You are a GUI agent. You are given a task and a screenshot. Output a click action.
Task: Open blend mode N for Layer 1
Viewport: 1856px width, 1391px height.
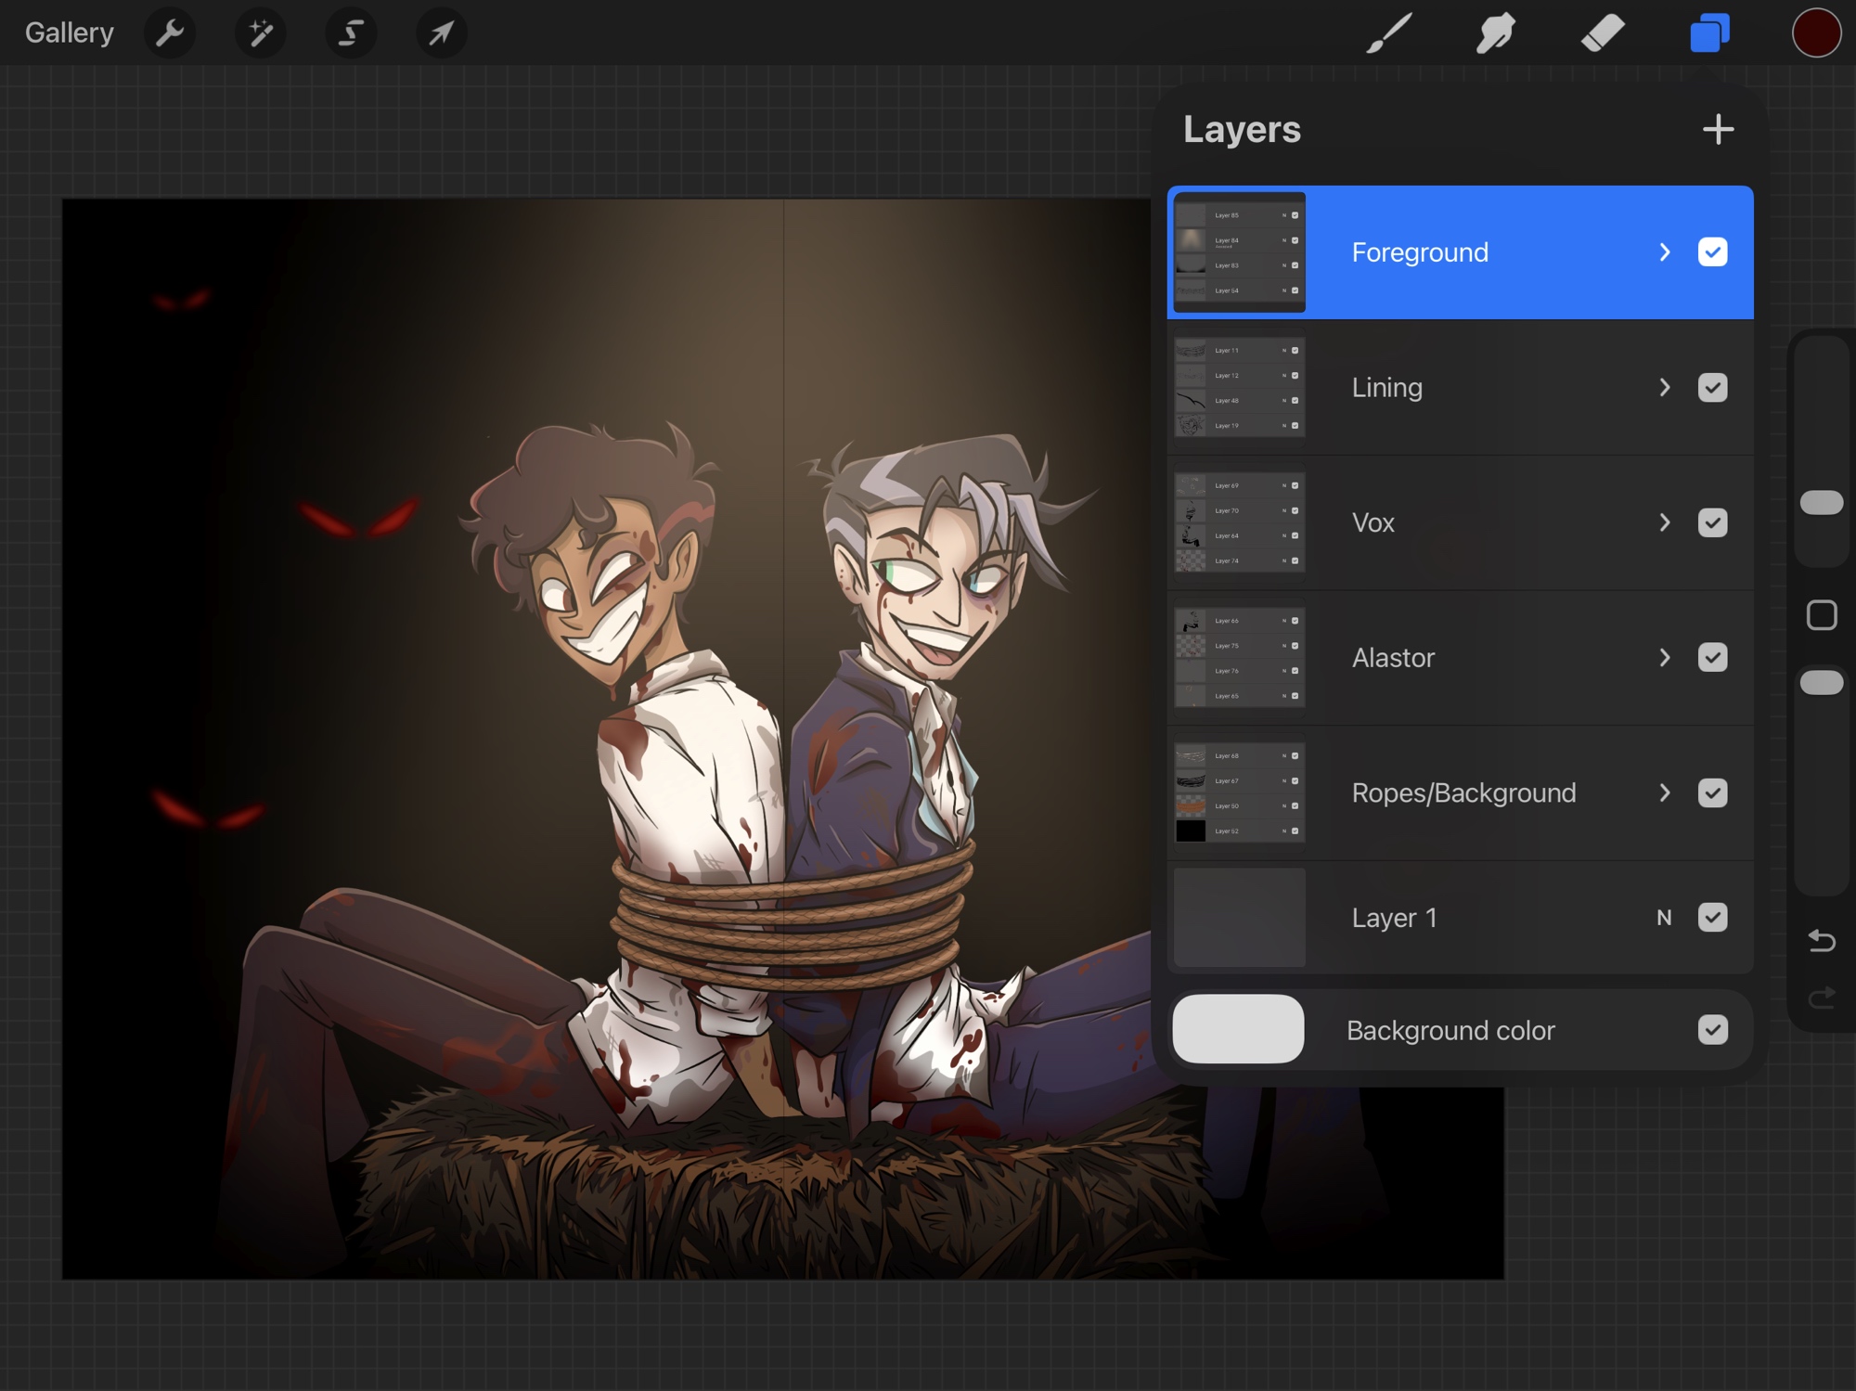pos(1664,918)
